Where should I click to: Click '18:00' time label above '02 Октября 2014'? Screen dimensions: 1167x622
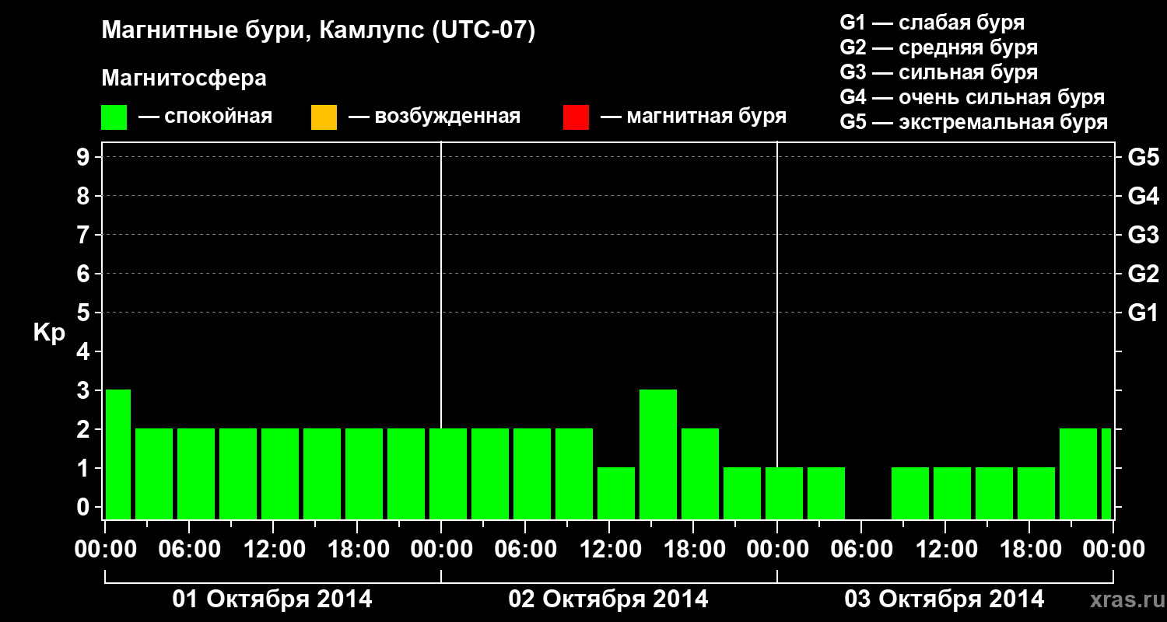[693, 550]
